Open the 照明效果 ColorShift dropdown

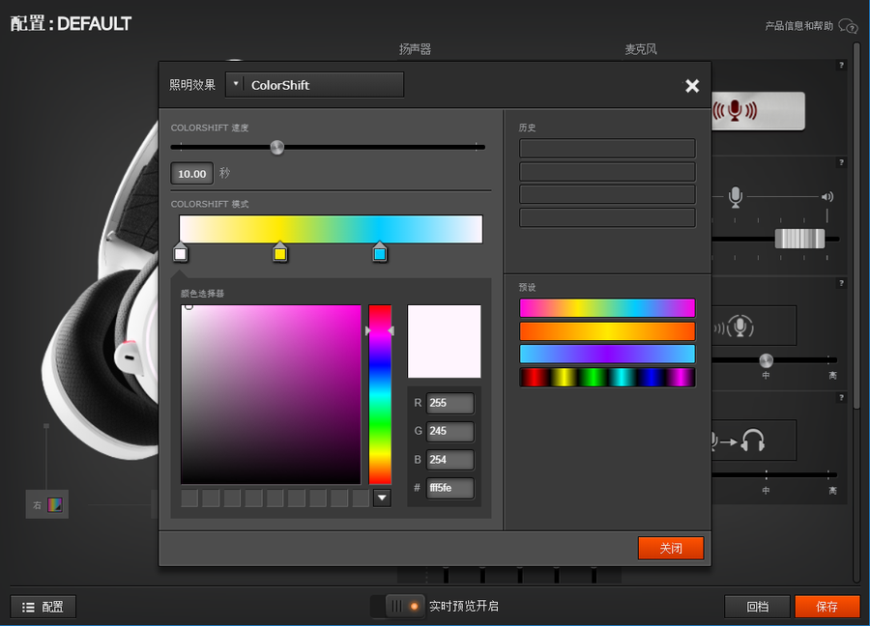[323, 85]
